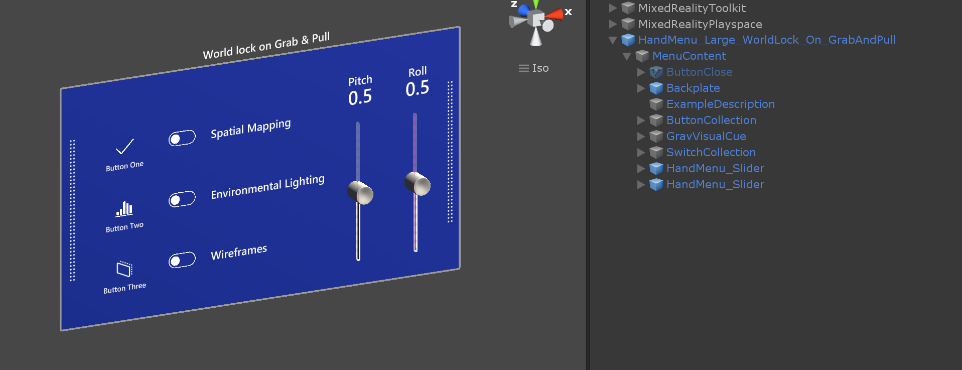Click the second HandMenu_Slider prefab icon

tap(656, 185)
